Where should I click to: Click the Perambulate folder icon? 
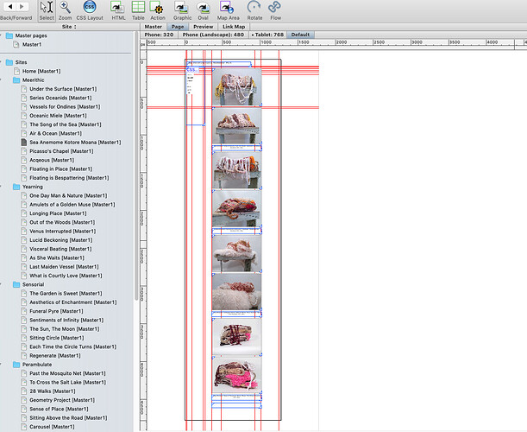(x=16, y=365)
